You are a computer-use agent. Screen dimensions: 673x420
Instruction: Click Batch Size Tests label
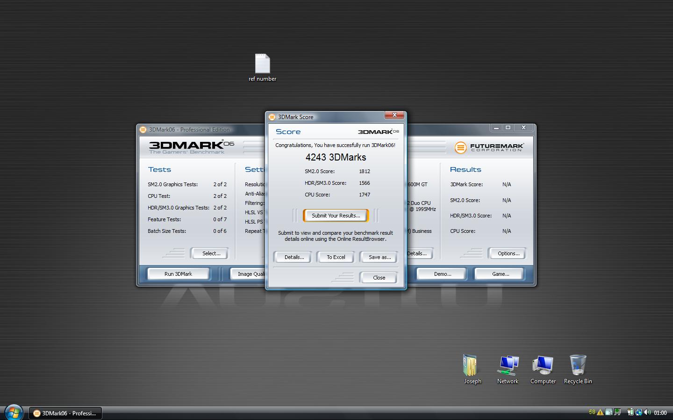(x=167, y=231)
